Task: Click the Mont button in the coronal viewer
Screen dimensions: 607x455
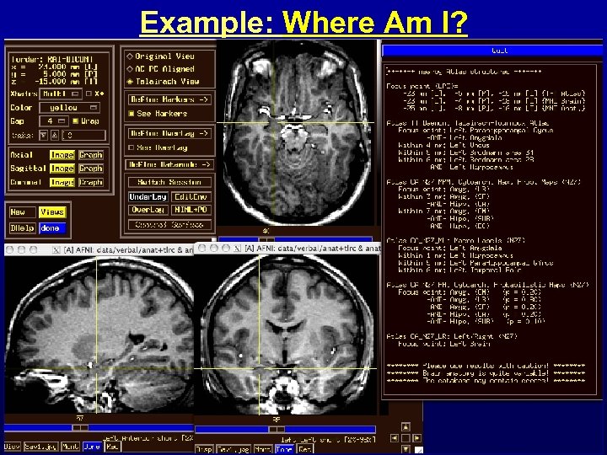Action: tap(262, 449)
